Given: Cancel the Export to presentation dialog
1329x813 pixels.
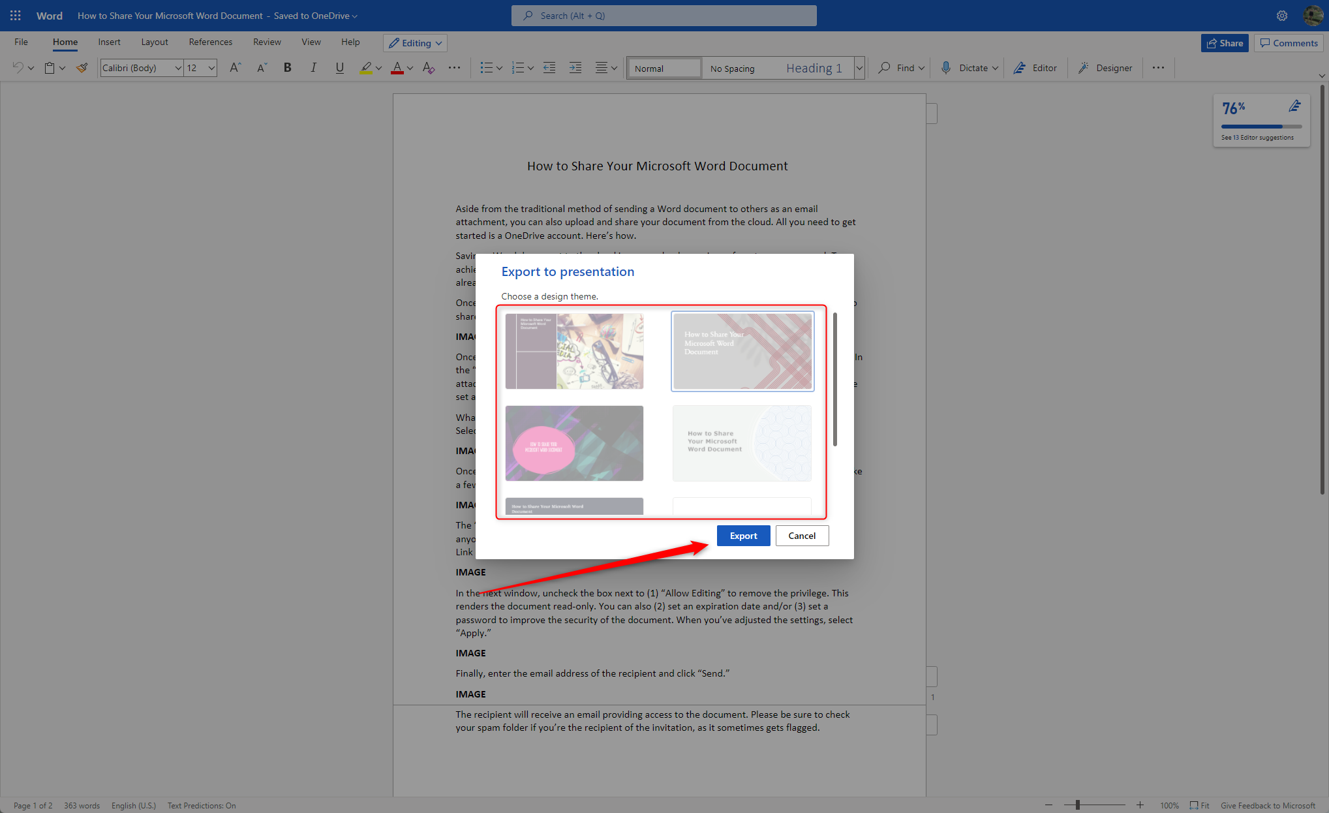Looking at the screenshot, I should pos(802,536).
